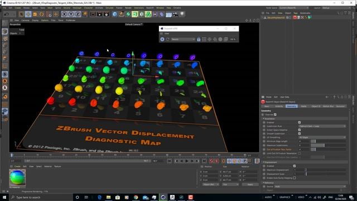
Task: Open material manager Create menu
Action: [17, 166]
